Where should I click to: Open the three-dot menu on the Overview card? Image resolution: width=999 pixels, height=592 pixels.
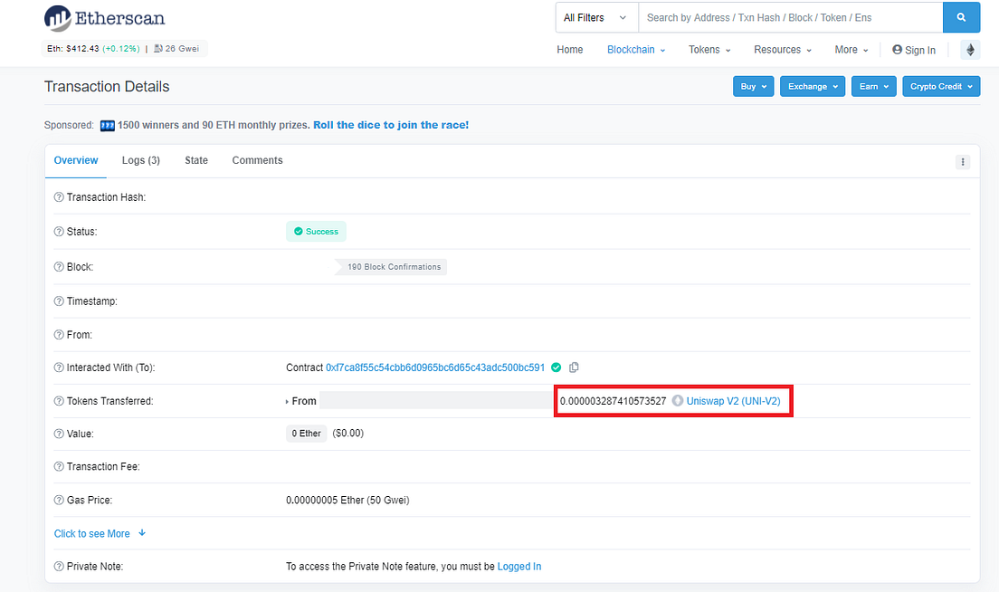click(963, 161)
